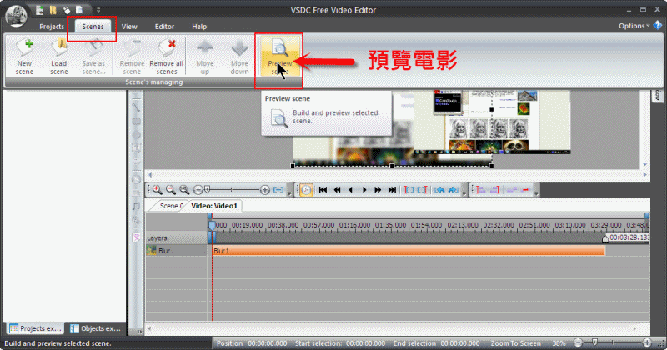Viewport: 667px width, 350px height.
Task: Click the line drawing tool in side toolbar
Action: [136, 107]
